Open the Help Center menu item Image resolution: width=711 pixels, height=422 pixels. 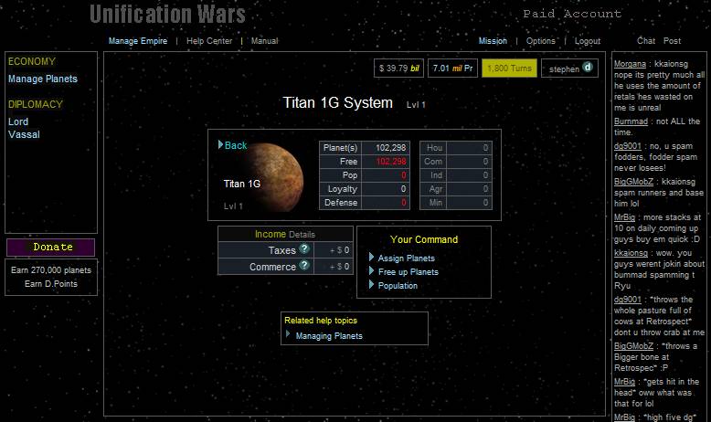(208, 41)
